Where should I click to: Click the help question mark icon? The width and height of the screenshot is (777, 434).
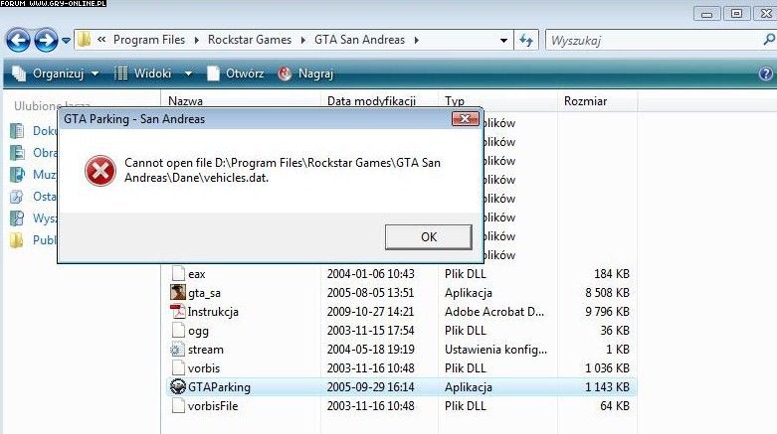point(765,73)
